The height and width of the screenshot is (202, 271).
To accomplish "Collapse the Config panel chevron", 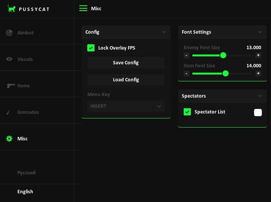I will 164,32.
